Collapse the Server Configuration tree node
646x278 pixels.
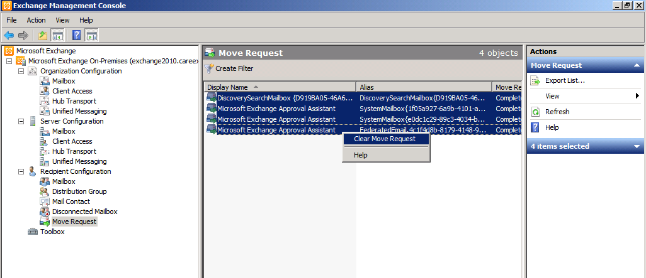[x=21, y=122]
